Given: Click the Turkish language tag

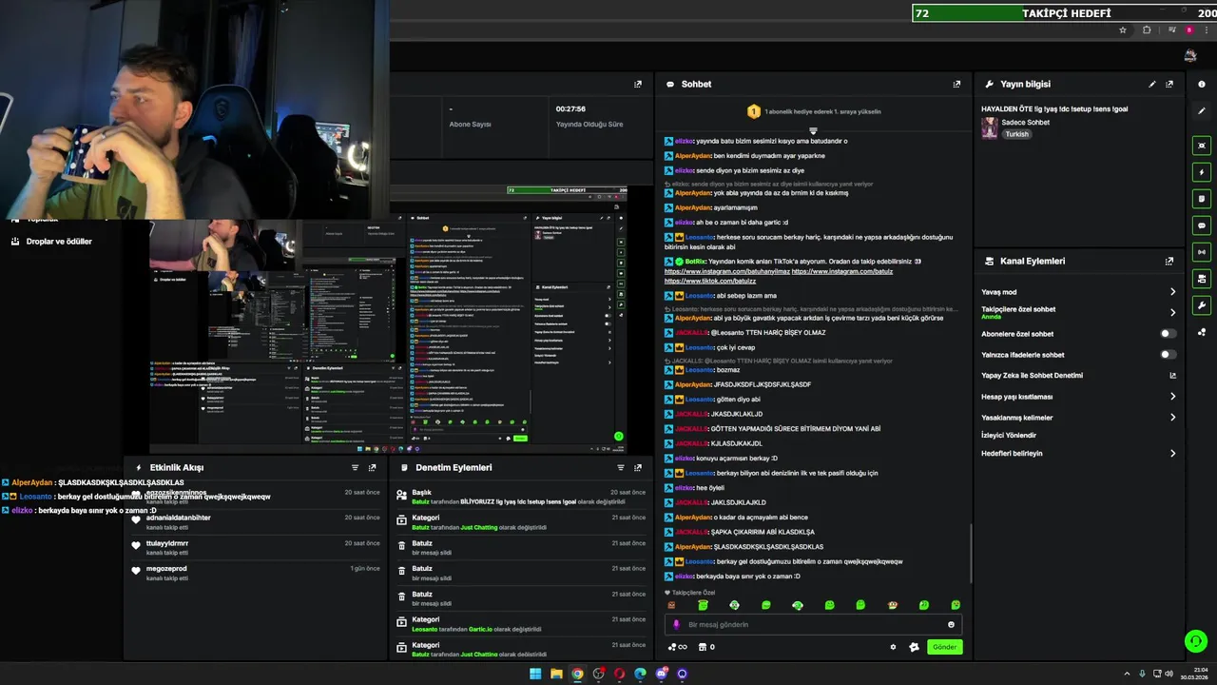Looking at the screenshot, I should (1017, 134).
